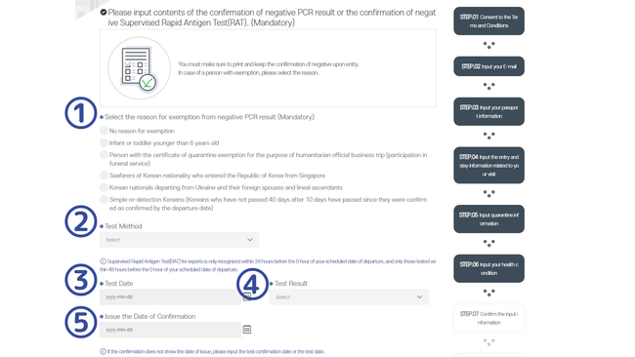635x357 pixels.
Task: Choose 'Seafarers of Korean nationality' radio option
Action: point(105,176)
